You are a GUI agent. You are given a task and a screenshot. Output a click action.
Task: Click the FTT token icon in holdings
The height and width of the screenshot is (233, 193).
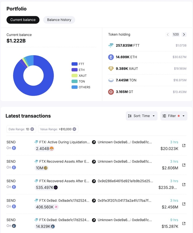tap(111, 46)
